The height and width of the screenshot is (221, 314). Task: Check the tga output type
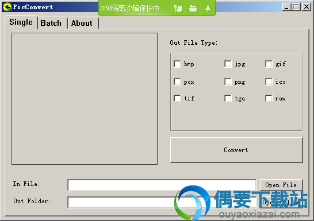click(x=228, y=98)
